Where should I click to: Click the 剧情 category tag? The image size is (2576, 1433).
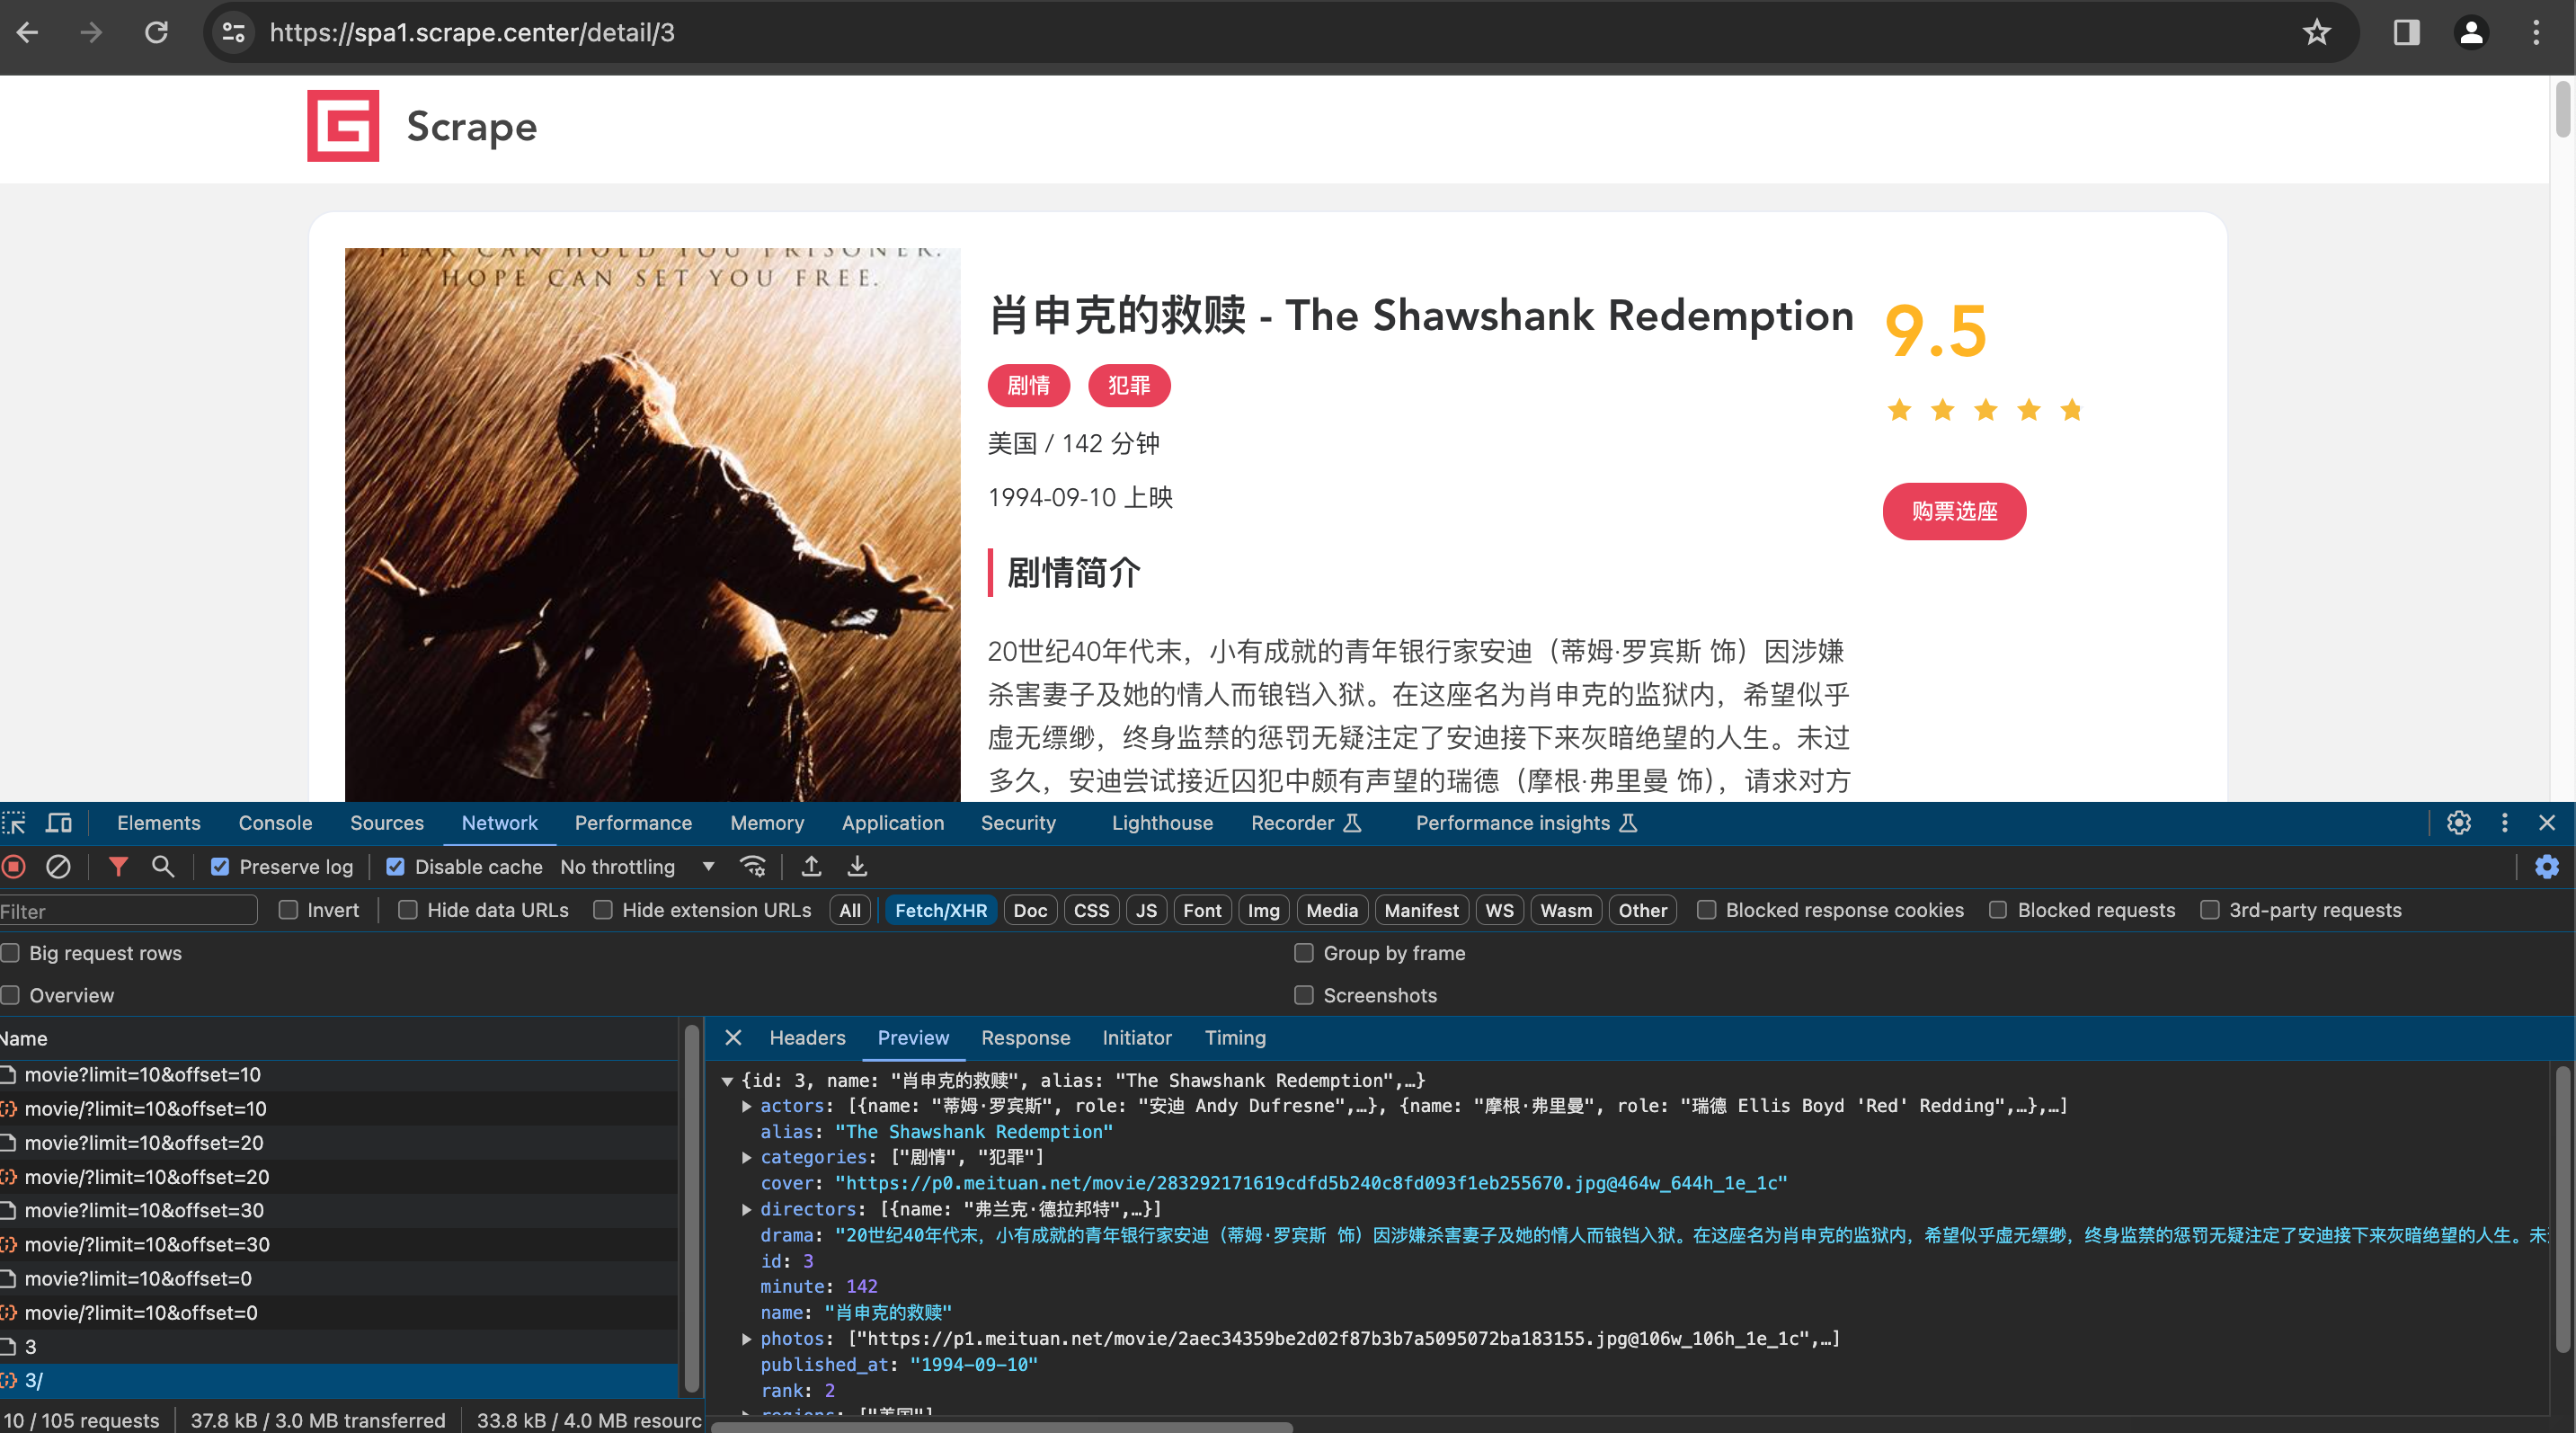click(1029, 386)
